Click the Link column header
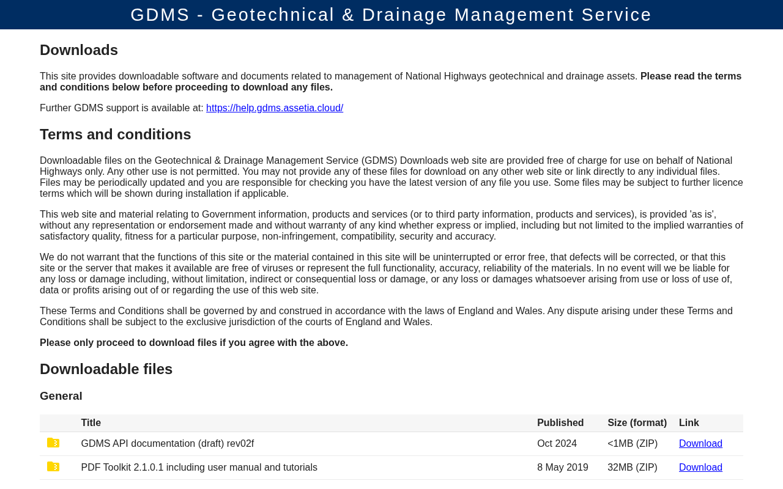 tap(689, 423)
